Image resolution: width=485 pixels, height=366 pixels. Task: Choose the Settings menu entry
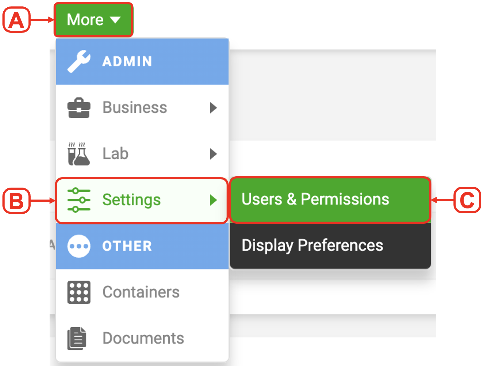pos(142,200)
